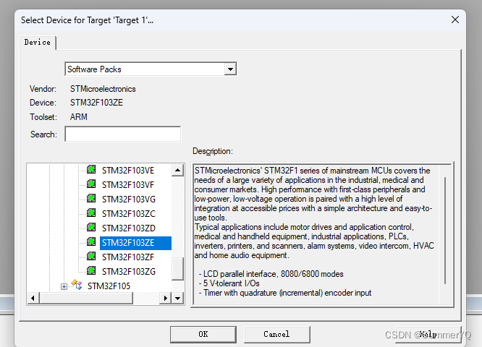Click the 'LCD parallel interface' description line
Screen dimensions: 482x347
[271, 274]
